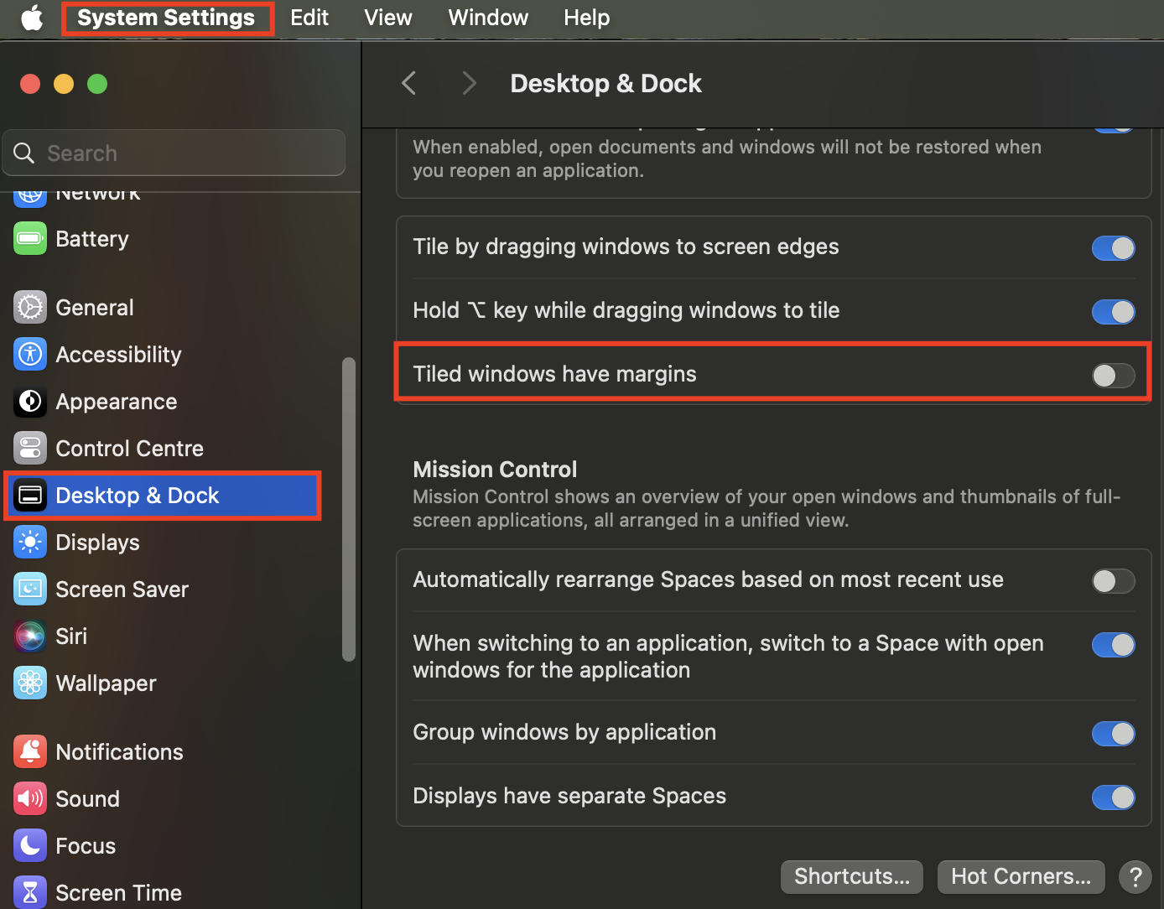Screen dimensions: 1164x909
Task: Click the Screen Time hourglass icon
Action: pos(30,892)
